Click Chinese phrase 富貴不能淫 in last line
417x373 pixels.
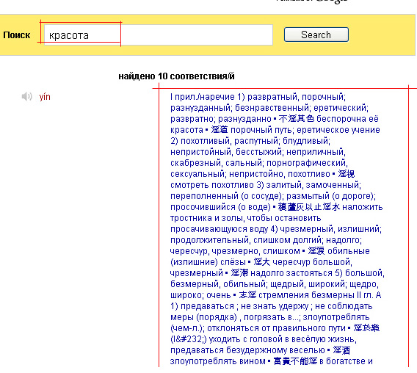click(x=295, y=361)
